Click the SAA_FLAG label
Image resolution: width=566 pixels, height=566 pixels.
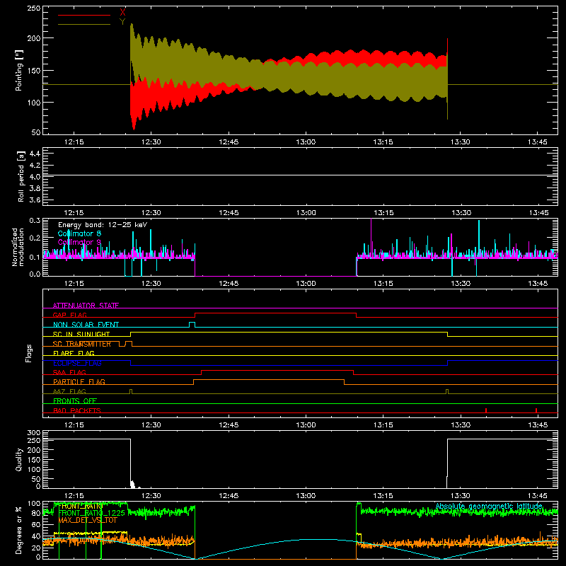69,372
